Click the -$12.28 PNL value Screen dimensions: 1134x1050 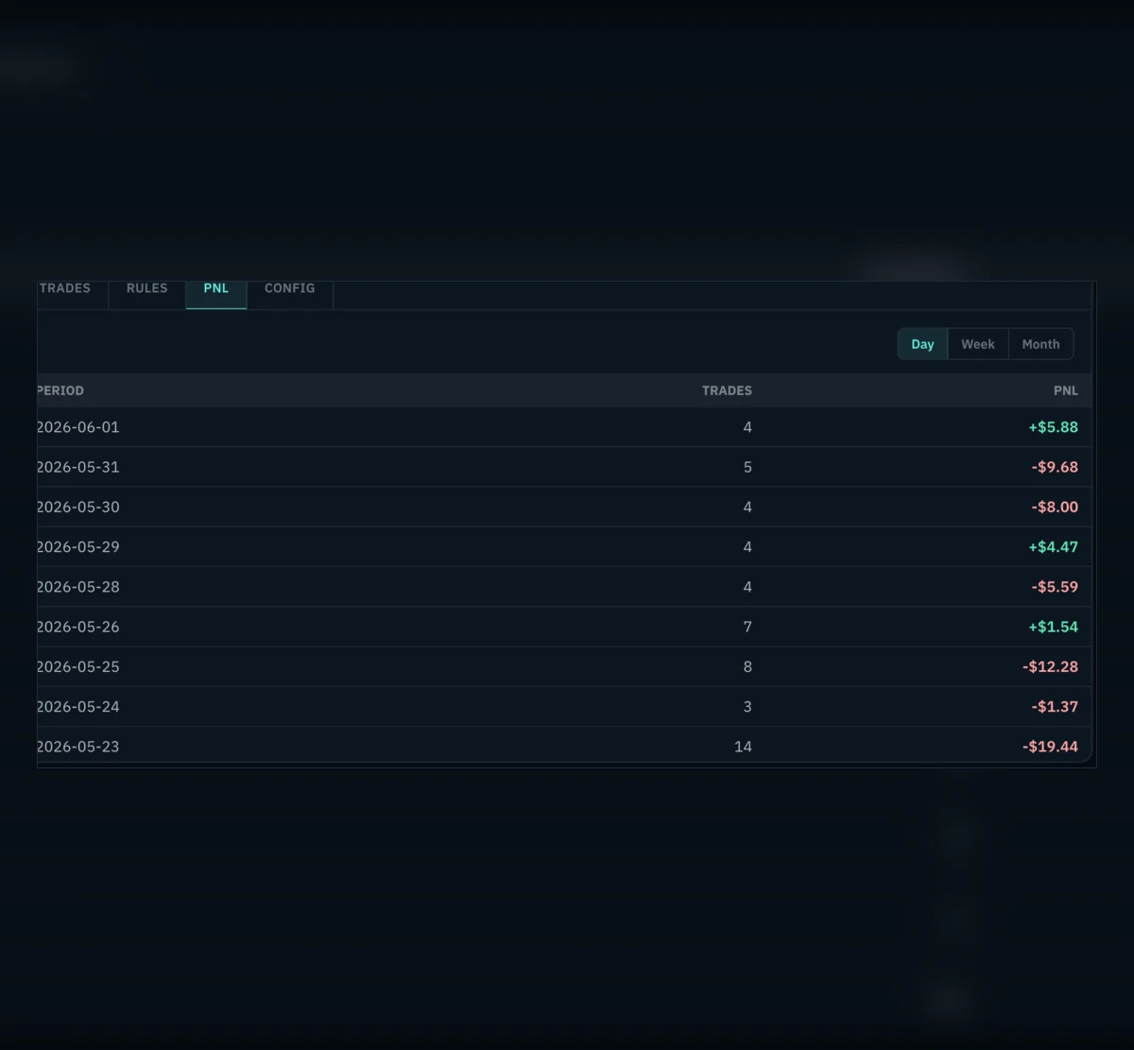[x=1050, y=666]
